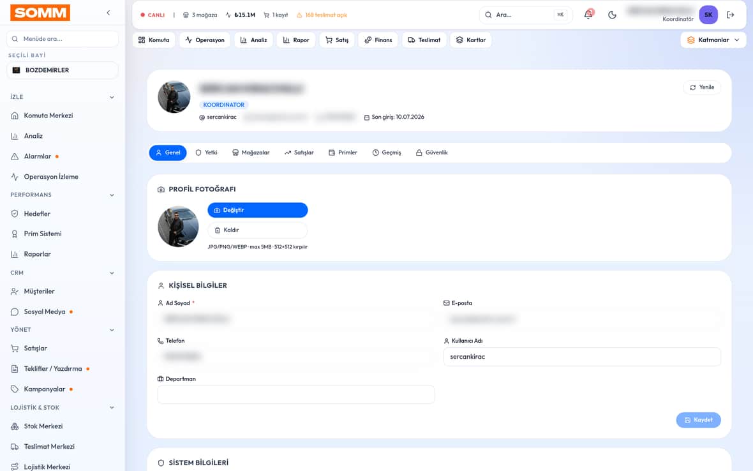Switch to the Primler tab
The image size is (753, 471).
[343, 153]
